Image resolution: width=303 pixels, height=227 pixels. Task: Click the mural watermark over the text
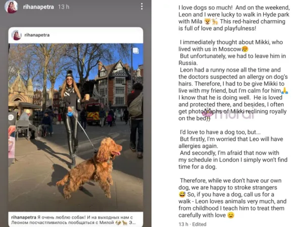click(229, 113)
